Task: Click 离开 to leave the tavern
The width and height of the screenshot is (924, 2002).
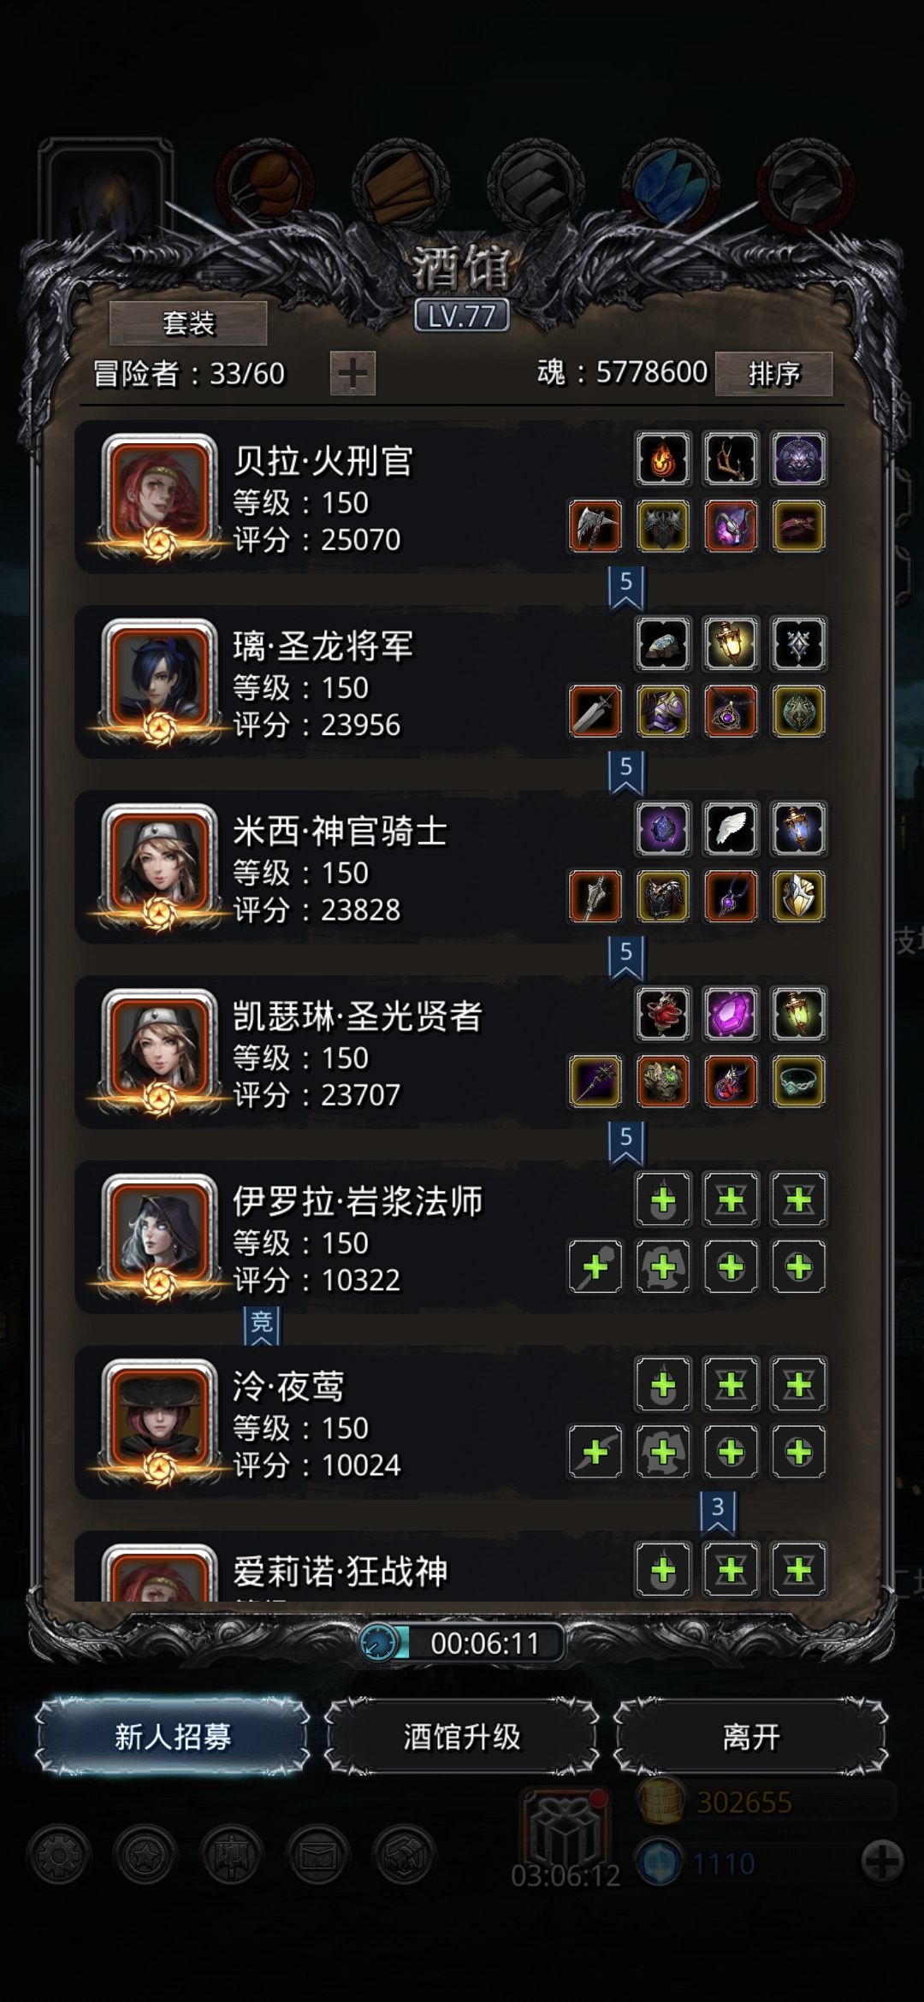Action: (751, 1737)
